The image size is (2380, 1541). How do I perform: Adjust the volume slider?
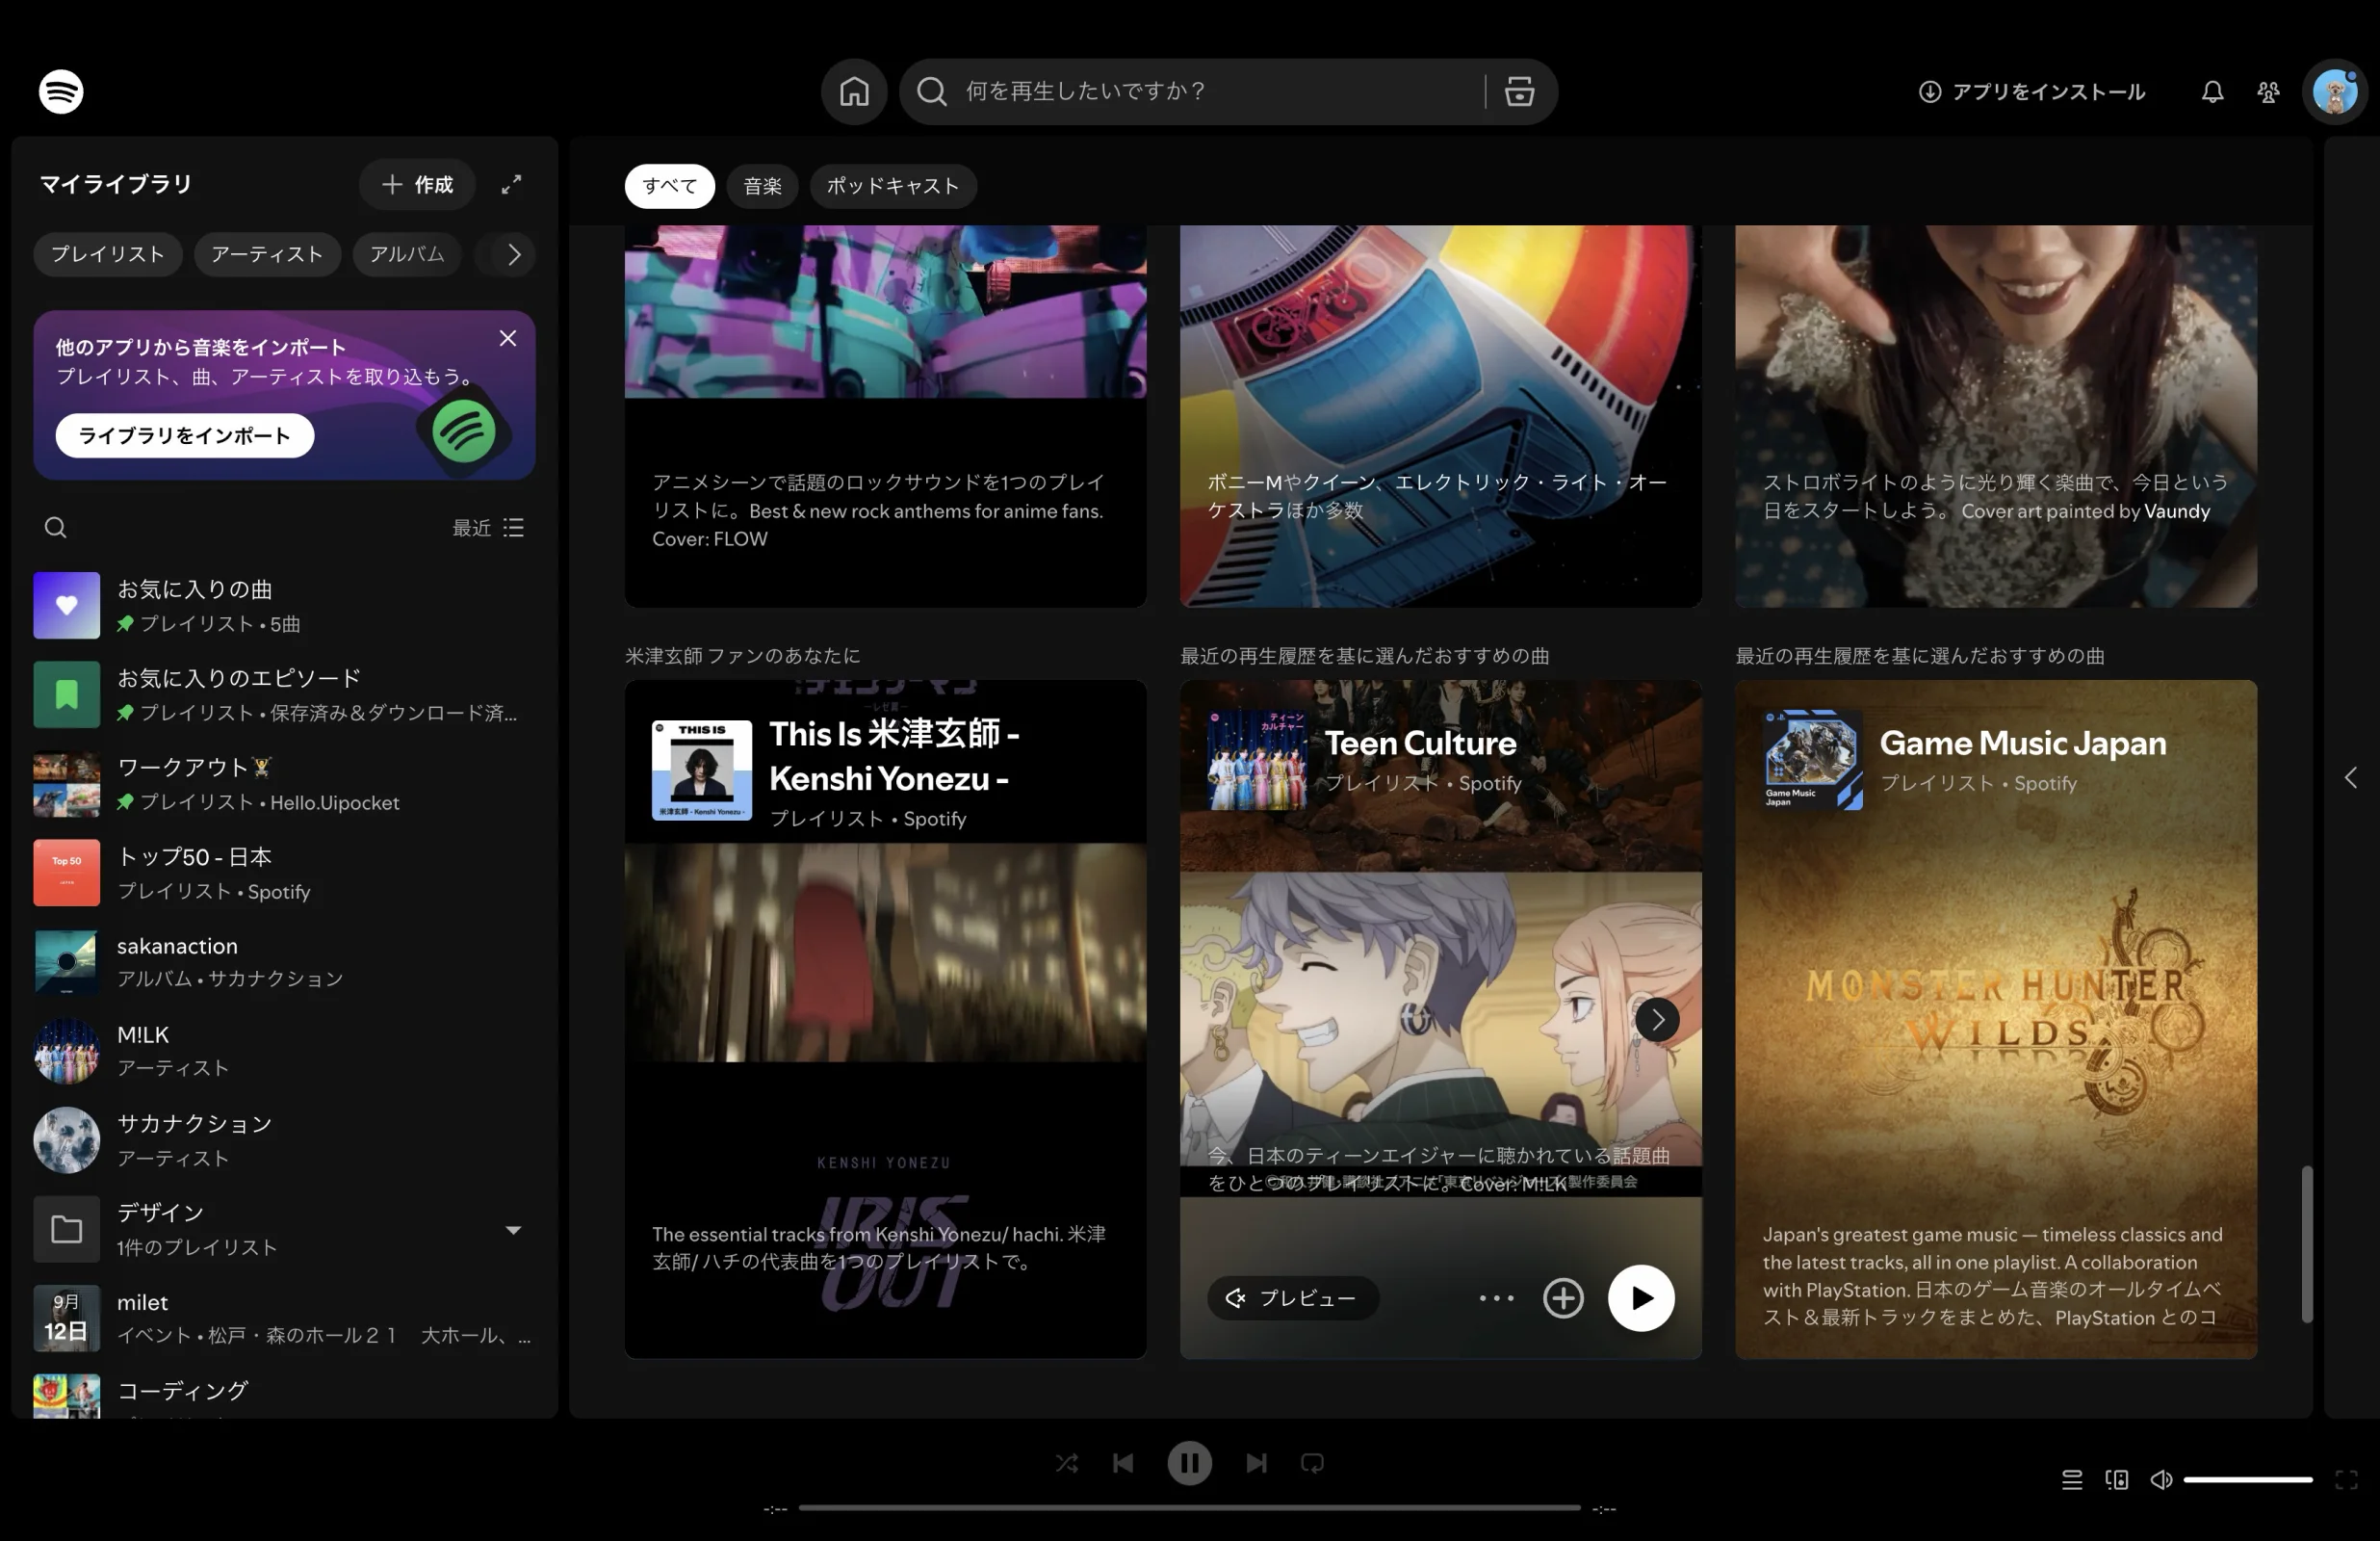[2247, 1479]
